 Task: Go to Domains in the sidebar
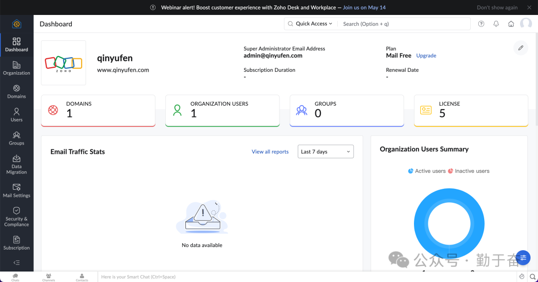pyautogui.click(x=16, y=92)
